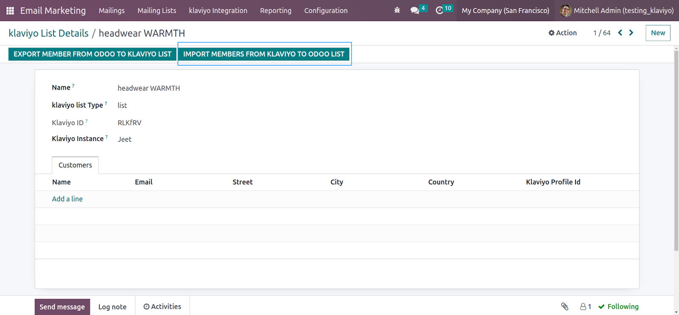Click the attachments paperclip icon
679x315 pixels.
click(x=564, y=307)
